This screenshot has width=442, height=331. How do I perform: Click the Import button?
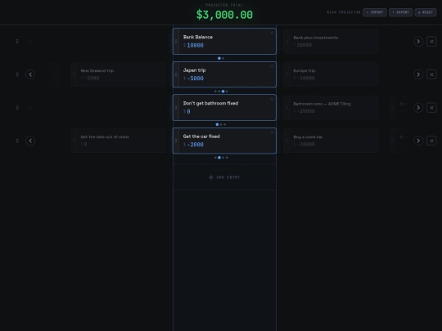click(x=375, y=12)
